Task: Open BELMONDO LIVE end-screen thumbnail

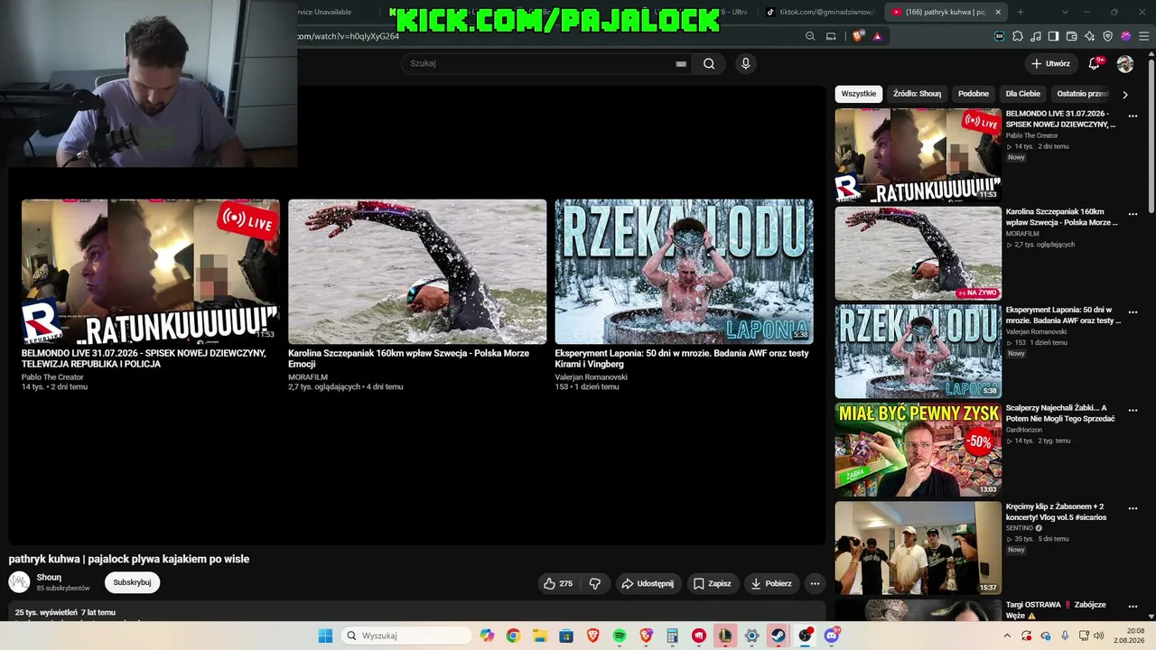Action: [151, 272]
